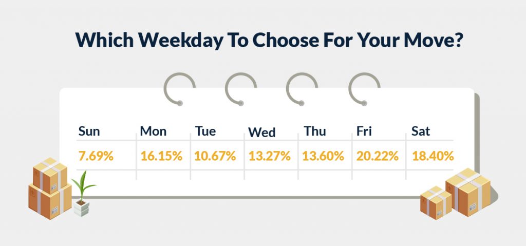Viewport: 526px width, 246px height.
Task: Click the third calendar binder ring
Action: tap(302, 89)
